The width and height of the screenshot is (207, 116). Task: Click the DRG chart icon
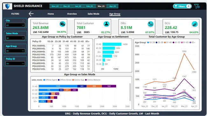click(150, 24)
